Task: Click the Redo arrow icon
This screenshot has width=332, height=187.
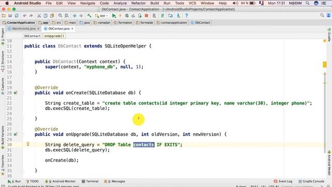Action: coord(31,16)
